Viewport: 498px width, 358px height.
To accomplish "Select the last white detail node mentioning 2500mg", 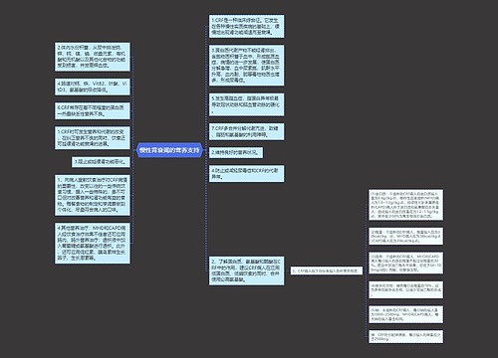I will (405, 337).
